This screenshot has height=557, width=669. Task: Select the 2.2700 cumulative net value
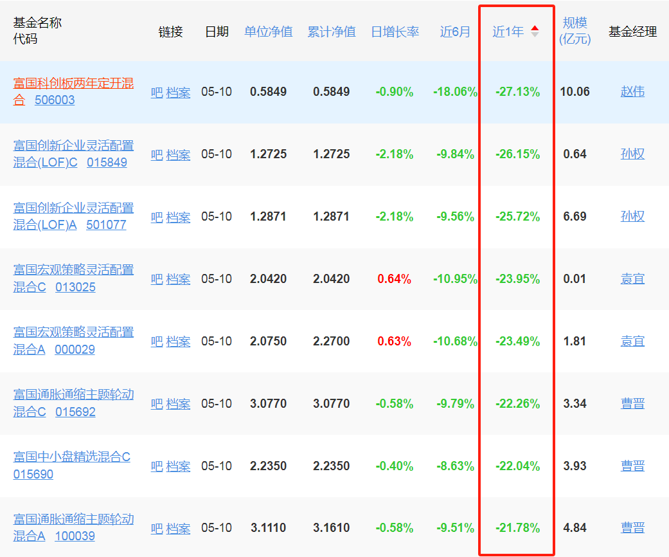[331, 342]
